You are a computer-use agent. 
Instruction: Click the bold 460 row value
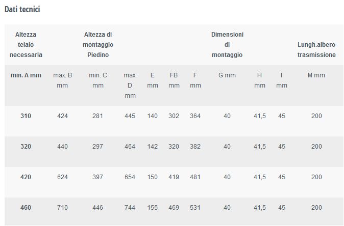pos(26,207)
